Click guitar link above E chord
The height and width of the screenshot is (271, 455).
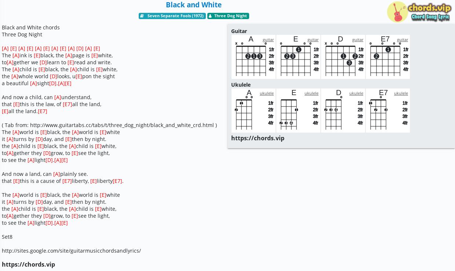click(313, 40)
